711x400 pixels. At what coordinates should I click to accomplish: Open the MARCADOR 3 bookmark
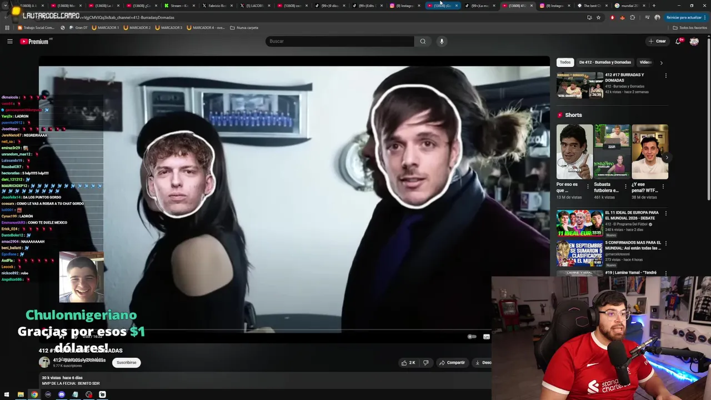click(169, 27)
